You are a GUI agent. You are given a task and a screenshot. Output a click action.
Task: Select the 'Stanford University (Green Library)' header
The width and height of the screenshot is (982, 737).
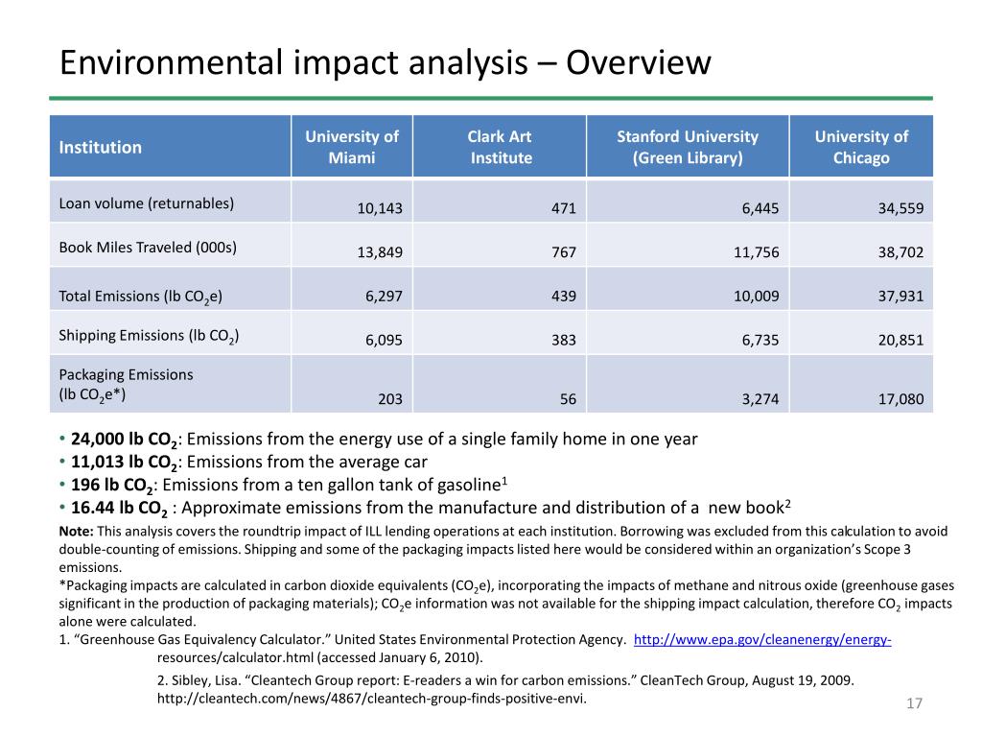coord(688,147)
